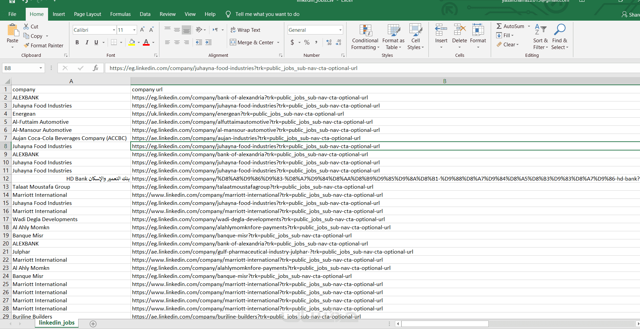This screenshot has width=640, height=329.
Task: Click the Insert Function fx icon
Action: click(x=95, y=68)
